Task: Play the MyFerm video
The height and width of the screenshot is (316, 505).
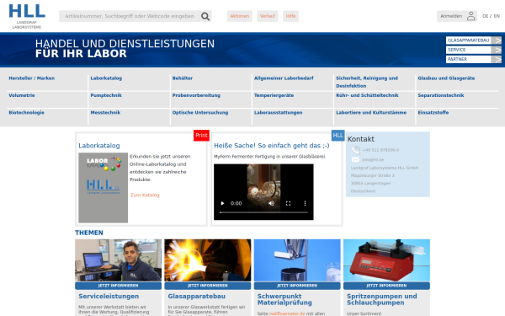Action: [x=222, y=203]
